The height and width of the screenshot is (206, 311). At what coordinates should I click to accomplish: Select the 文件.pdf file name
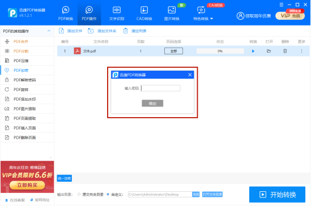[90, 51]
